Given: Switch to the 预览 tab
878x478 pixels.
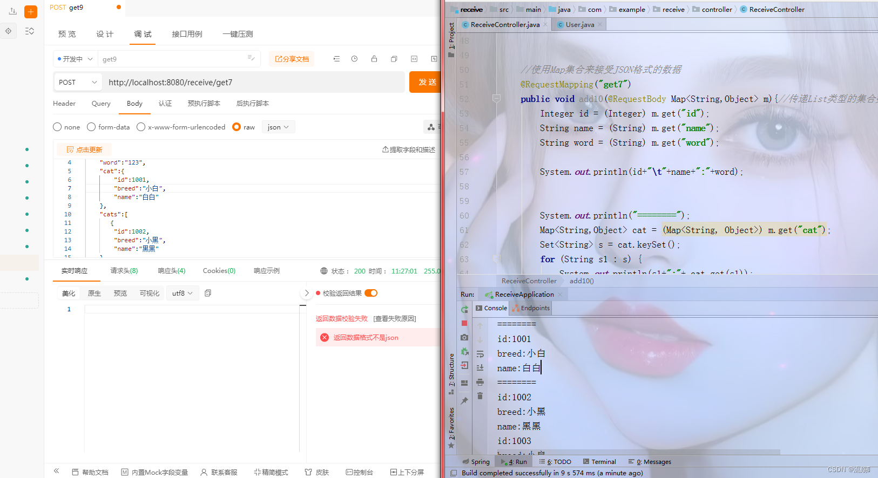Looking at the screenshot, I should pos(67,34).
